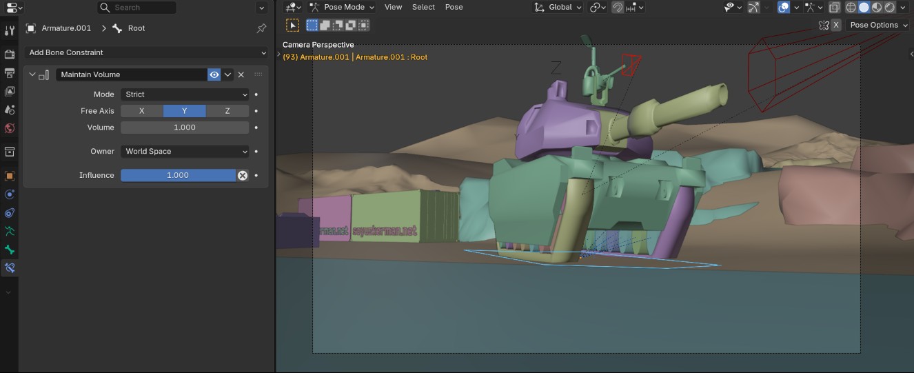Open Maintain Volume extra options dropdown
This screenshot has width=914, height=373.
point(228,74)
